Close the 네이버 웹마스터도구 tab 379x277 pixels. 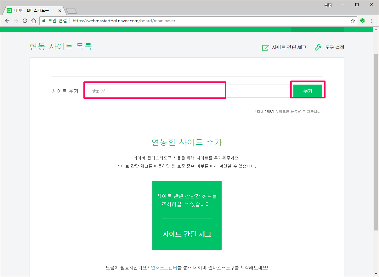tap(60, 11)
